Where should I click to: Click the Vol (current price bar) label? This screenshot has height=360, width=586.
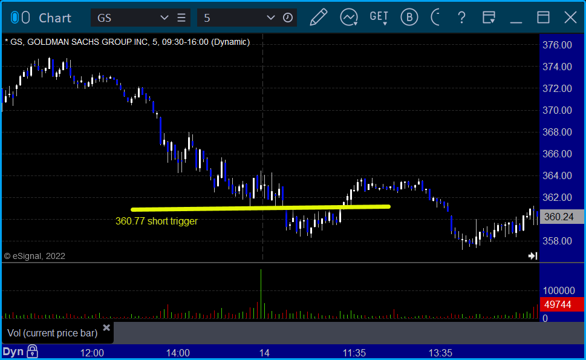tap(53, 333)
